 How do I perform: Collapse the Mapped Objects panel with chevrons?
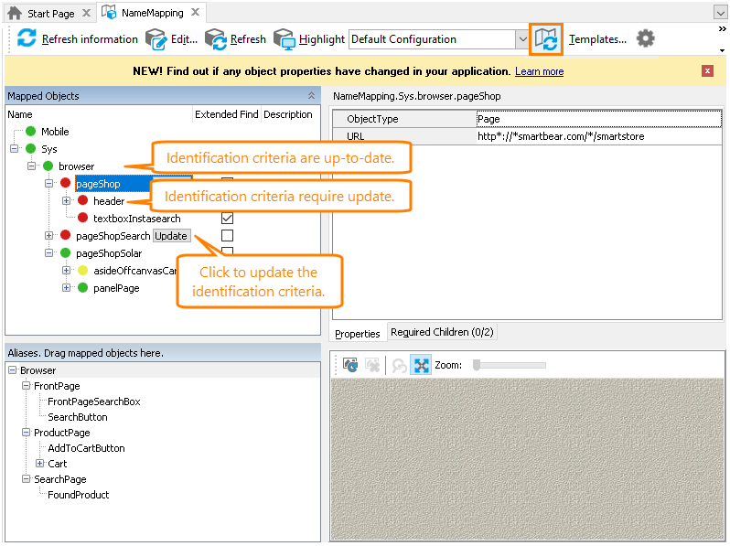pyautogui.click(x=311, y=96)
